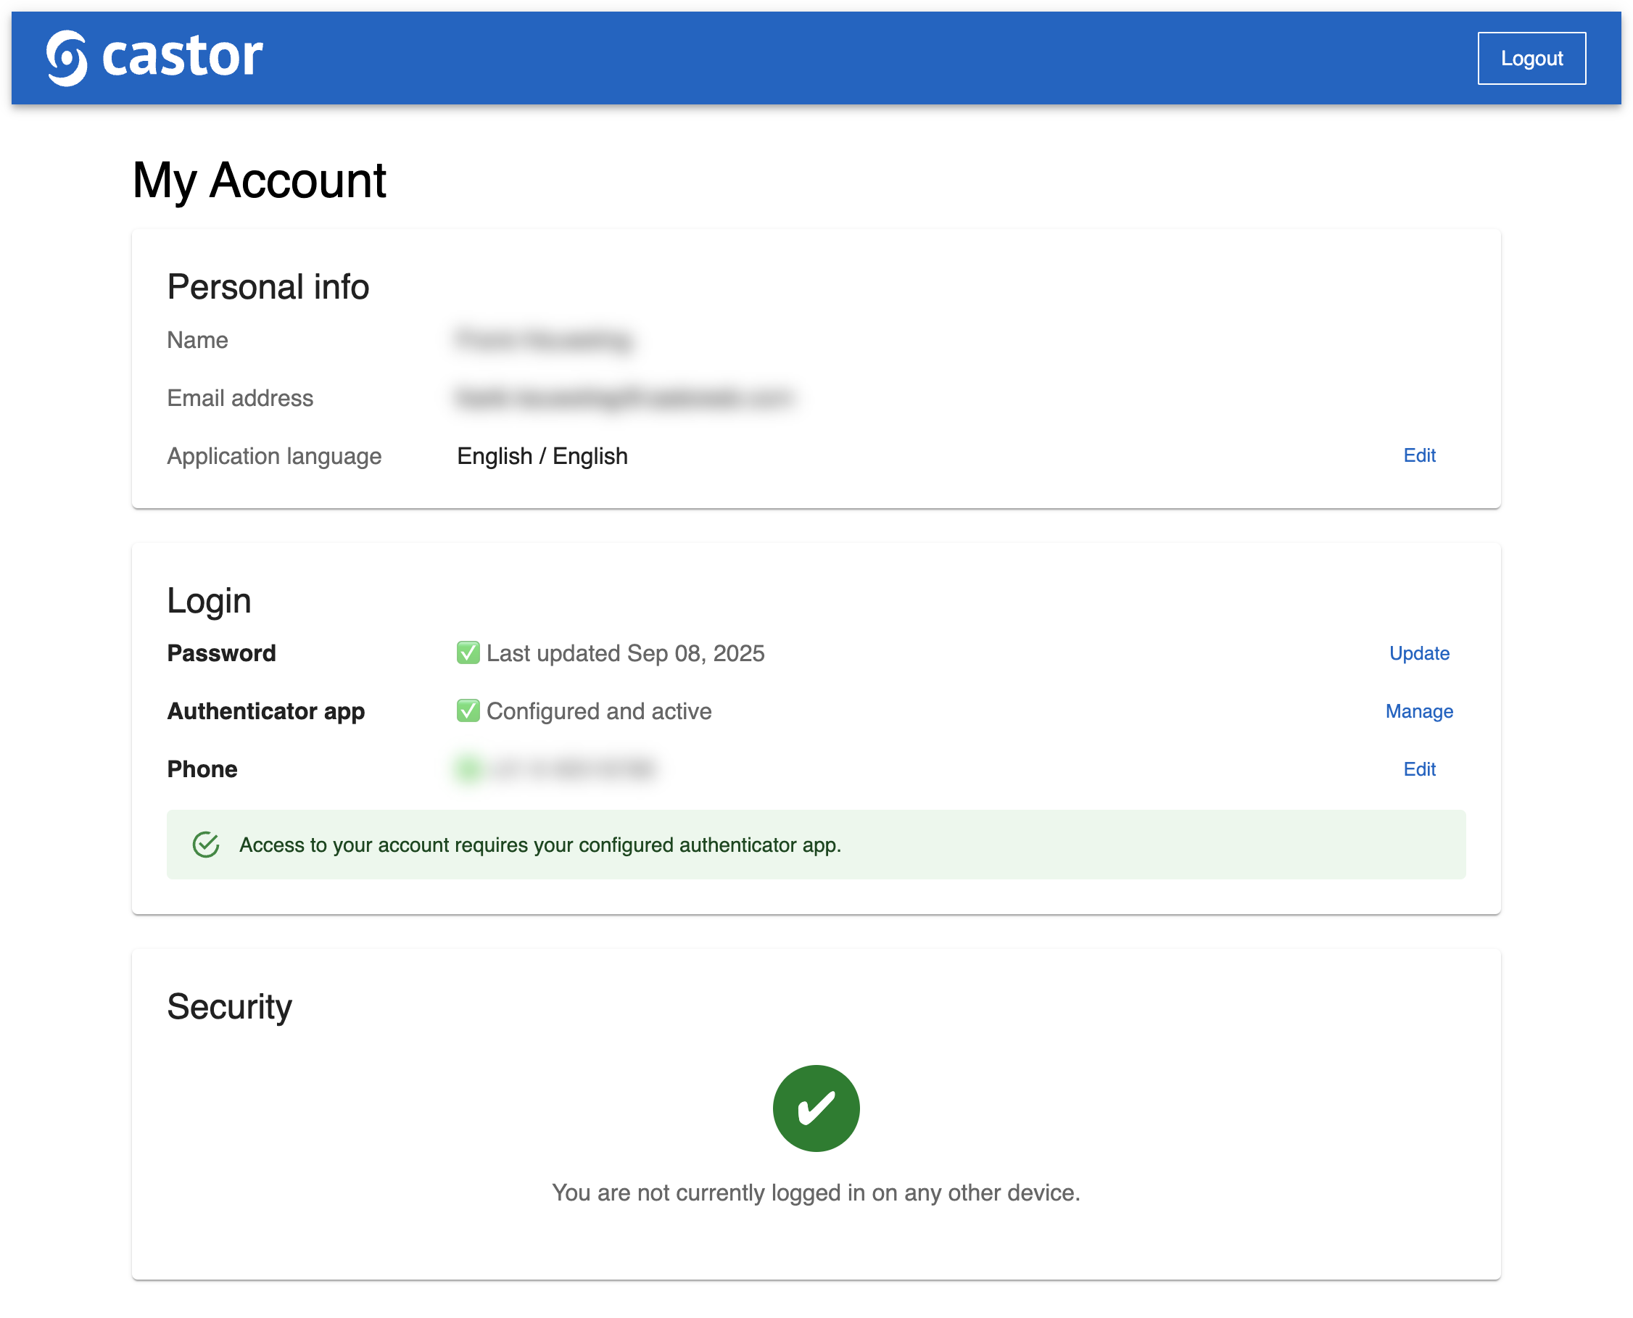Click the green checkmark beside Configured and active
The height and width of the screenshot is (1318, 1633).
(468, 710)
